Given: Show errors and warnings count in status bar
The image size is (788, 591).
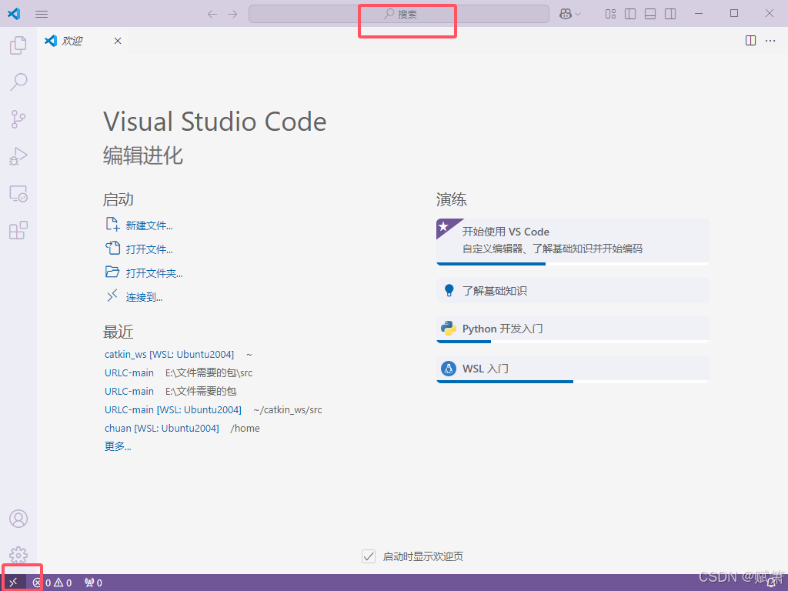Looking at the screenshot, I should tap(52, 583).
